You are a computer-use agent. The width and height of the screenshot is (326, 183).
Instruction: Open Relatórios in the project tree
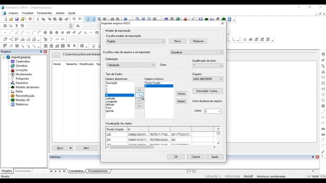click(x=22, y=104)
